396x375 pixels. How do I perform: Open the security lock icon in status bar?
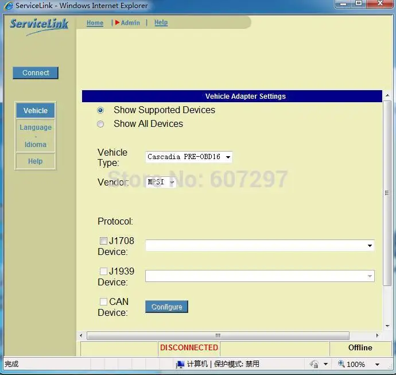pos(314,364)
